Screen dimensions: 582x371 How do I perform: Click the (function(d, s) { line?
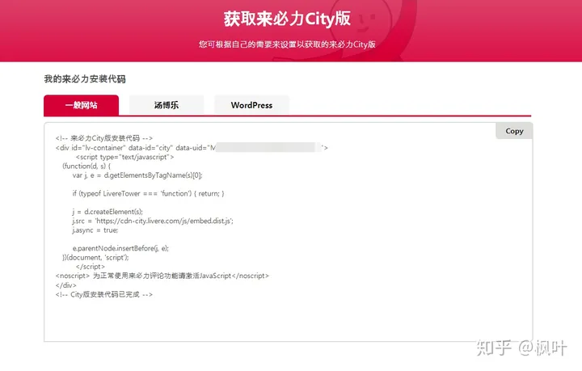tap(86, 166)
